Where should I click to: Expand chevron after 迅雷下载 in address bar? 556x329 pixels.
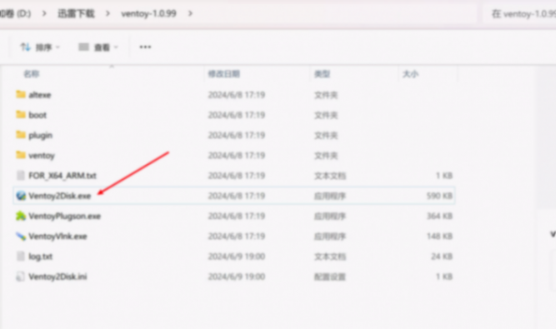click(x=108, y=13)
